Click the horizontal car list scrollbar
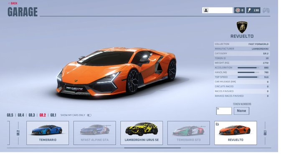This screenshot has height=154, width=284. (152, 148)
